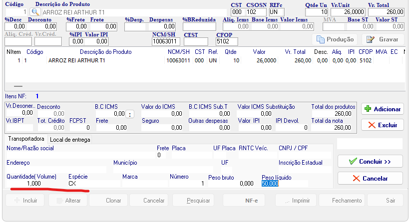Click the Vr.Créd. input field

tap(48, 41)
